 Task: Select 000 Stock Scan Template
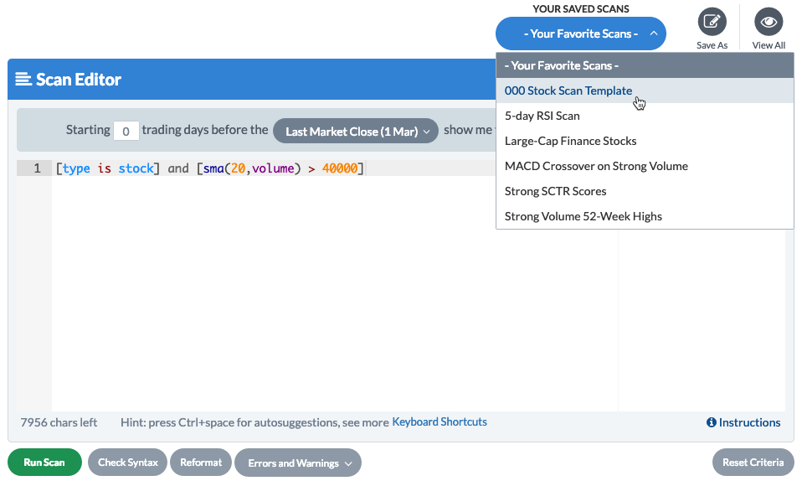point(568,90)
